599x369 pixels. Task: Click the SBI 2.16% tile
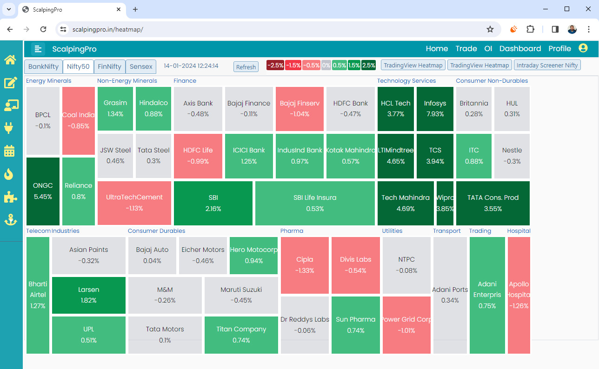tap(213, 203)
